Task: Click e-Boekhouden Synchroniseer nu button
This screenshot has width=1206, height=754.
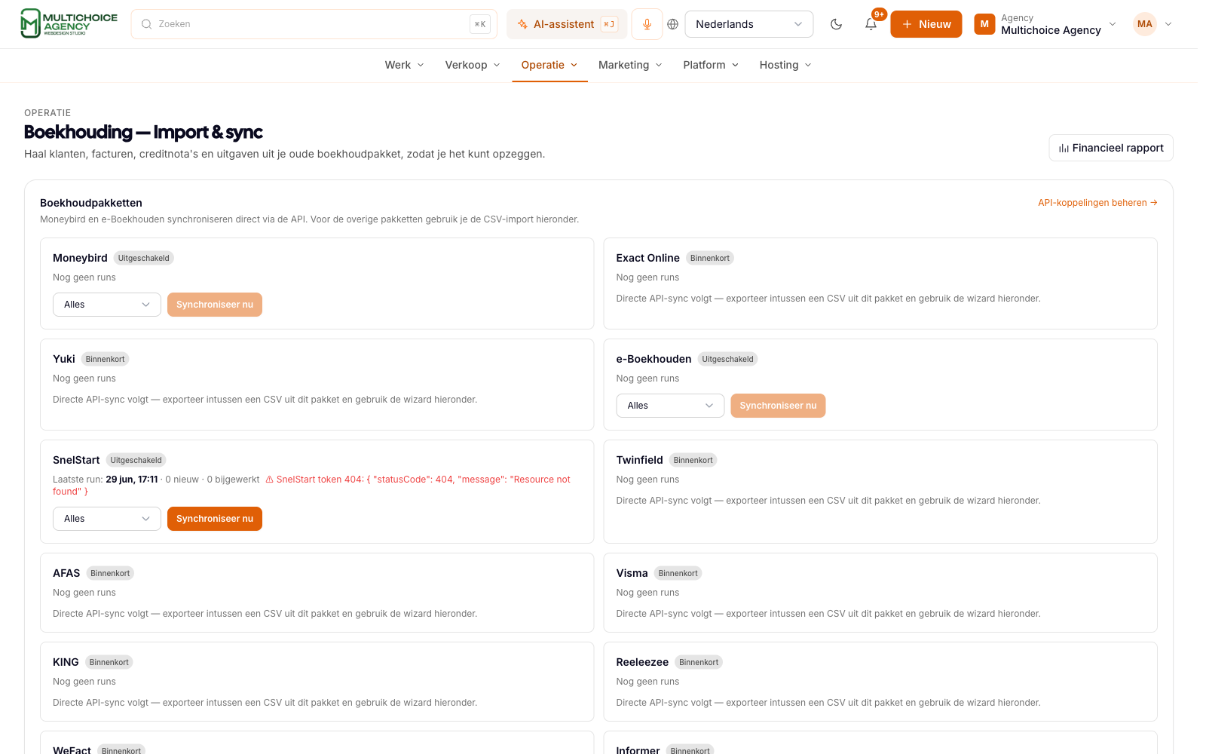Action: pos(778,406)
